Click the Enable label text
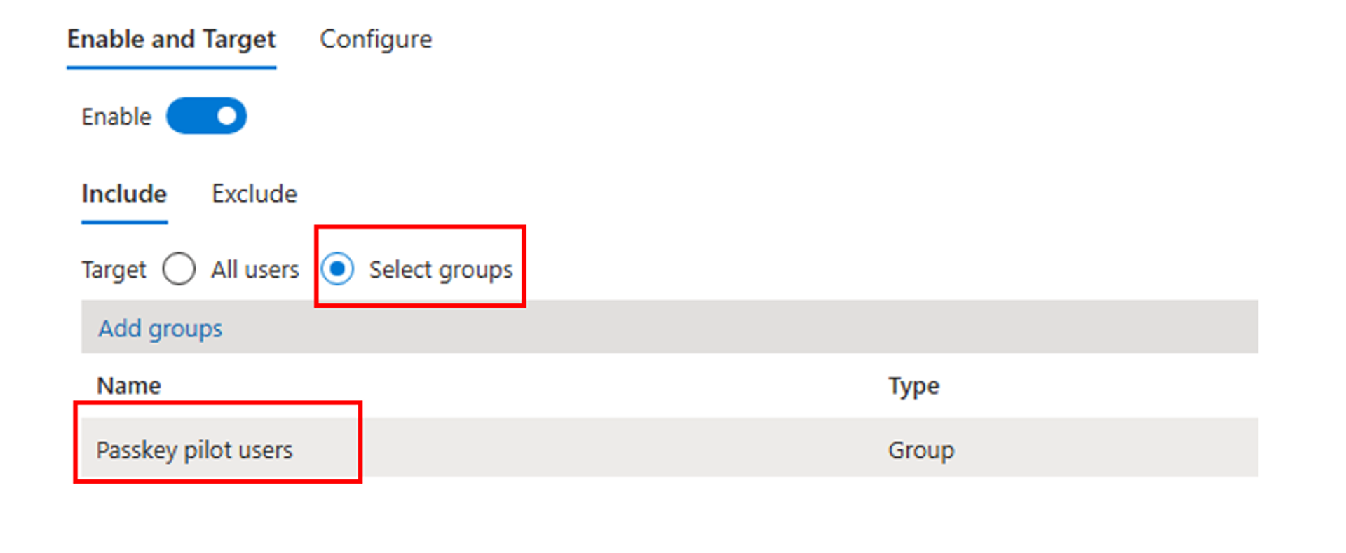 116,116
